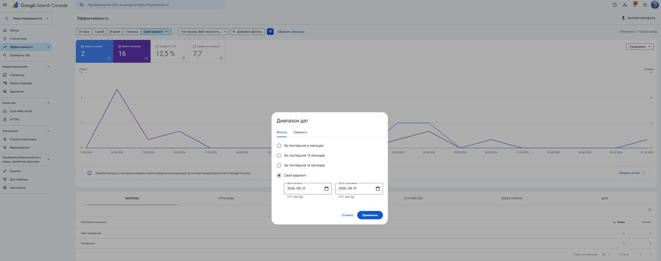Open the Ежедневно granularity dropdown
The width and height of the screenshot is (661, 261).
[x=640, y=47]
